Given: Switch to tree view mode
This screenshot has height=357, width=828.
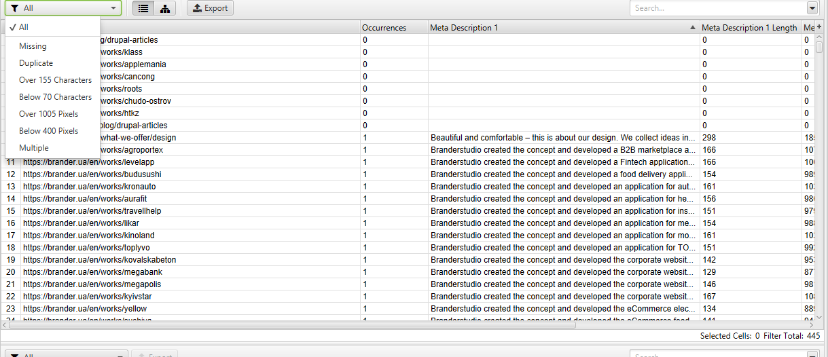Looking at the screenshot, I should (164, 8).
